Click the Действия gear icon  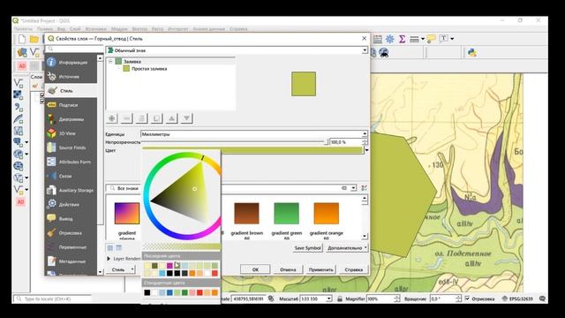point(51,204)
